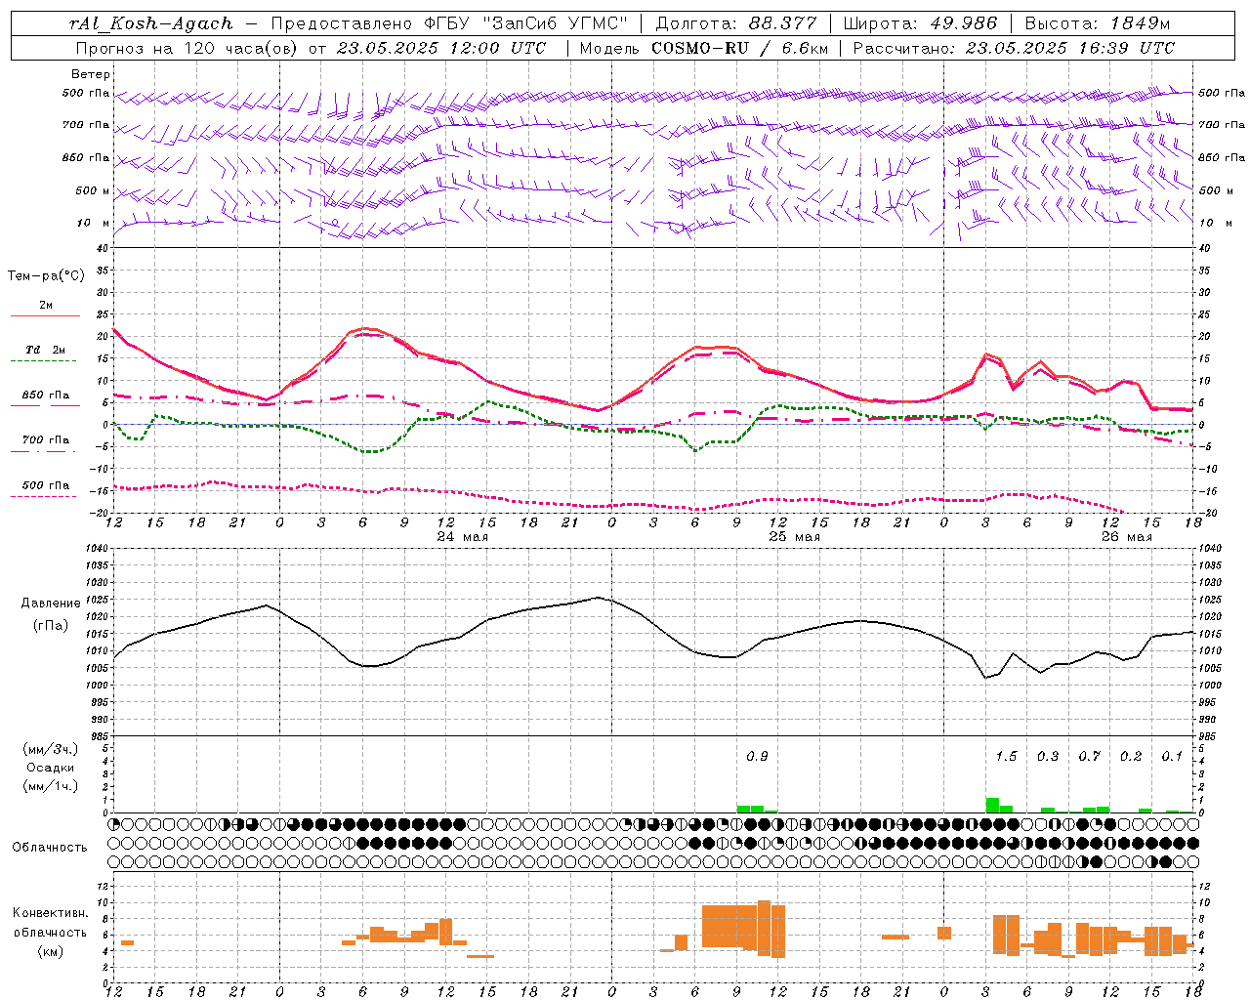Select the 'Предоставлено ФГБУ "ЗапСиб УГМС"' text
The image size is (1250, 1000).
click(x=447, y=23)
